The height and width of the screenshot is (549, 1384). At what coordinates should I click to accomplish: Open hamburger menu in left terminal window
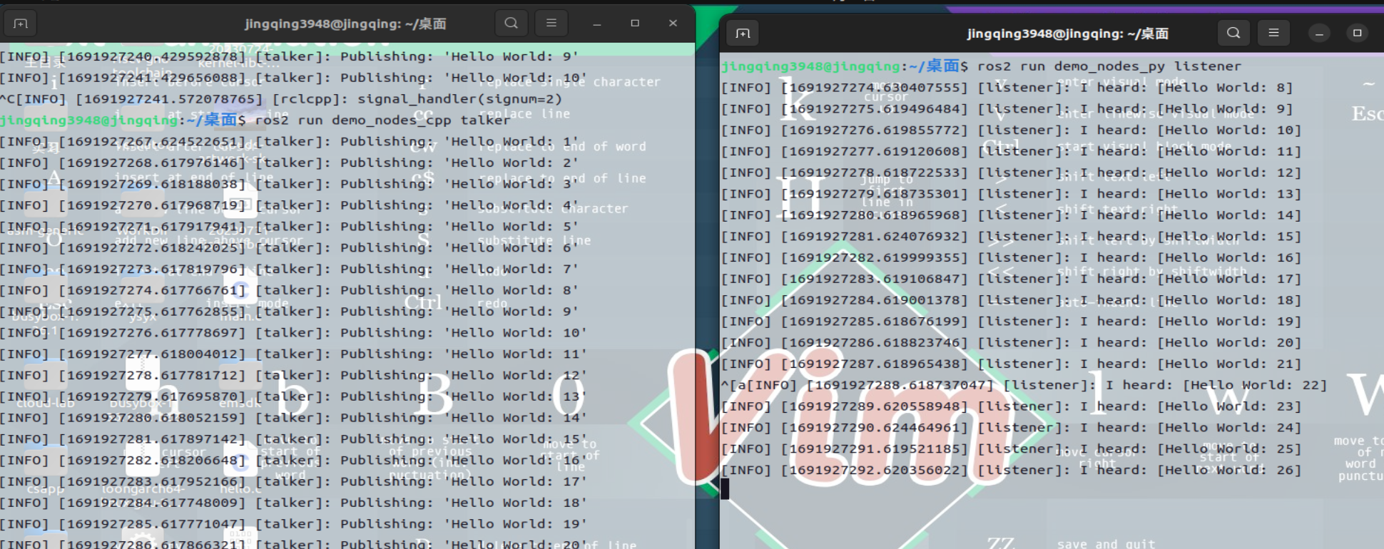pyautogui.click(x=551, y=24)
